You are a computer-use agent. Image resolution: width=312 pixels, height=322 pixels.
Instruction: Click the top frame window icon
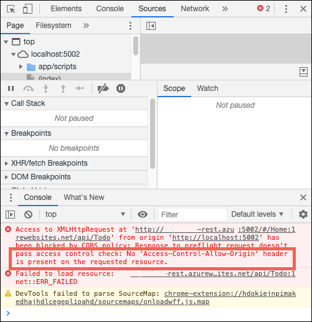pos(16,42)
